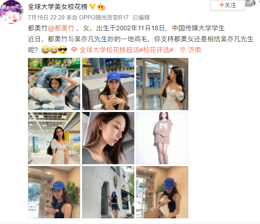Image resolution: width=260 pixels, height=224 pixels.
Task: Open the shark plush toys photo
Action: click(x=54, y=84)
